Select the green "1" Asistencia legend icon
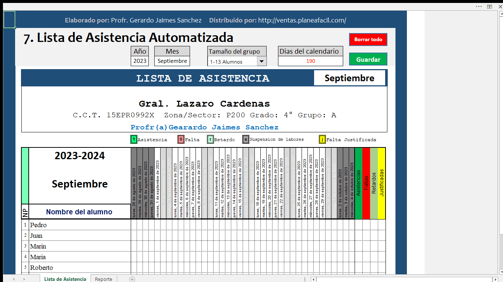The image size is (503, 282). pos(133,139)
